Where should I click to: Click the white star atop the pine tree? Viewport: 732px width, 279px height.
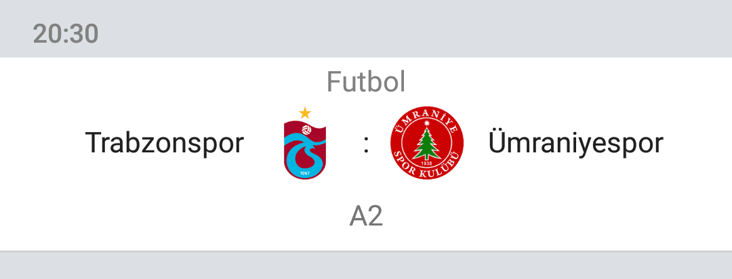(427, 124)
